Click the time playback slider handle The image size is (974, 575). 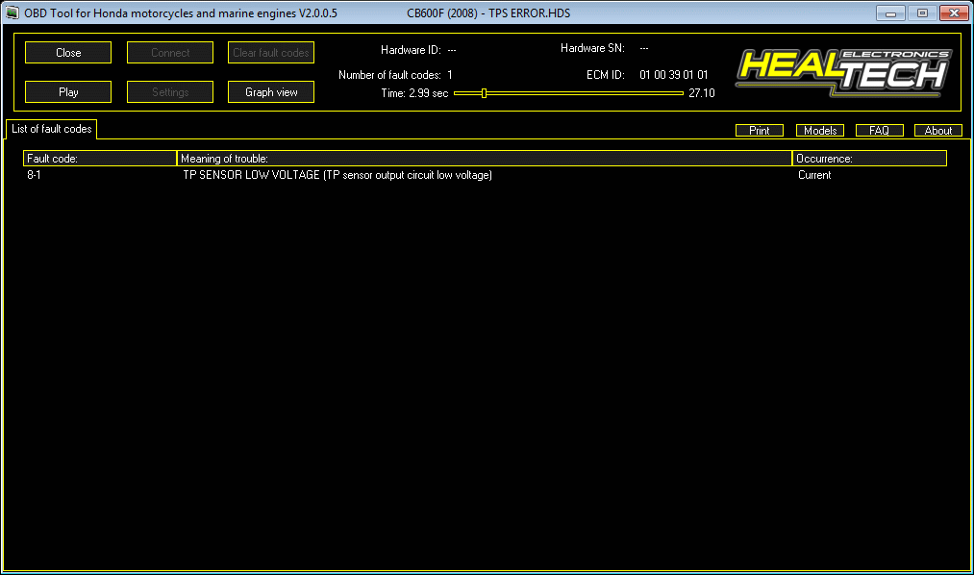484,93
